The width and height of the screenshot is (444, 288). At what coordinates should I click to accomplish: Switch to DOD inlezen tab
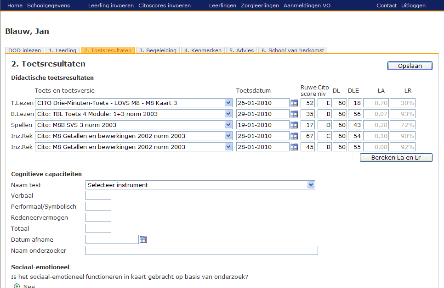pos(25,50)
